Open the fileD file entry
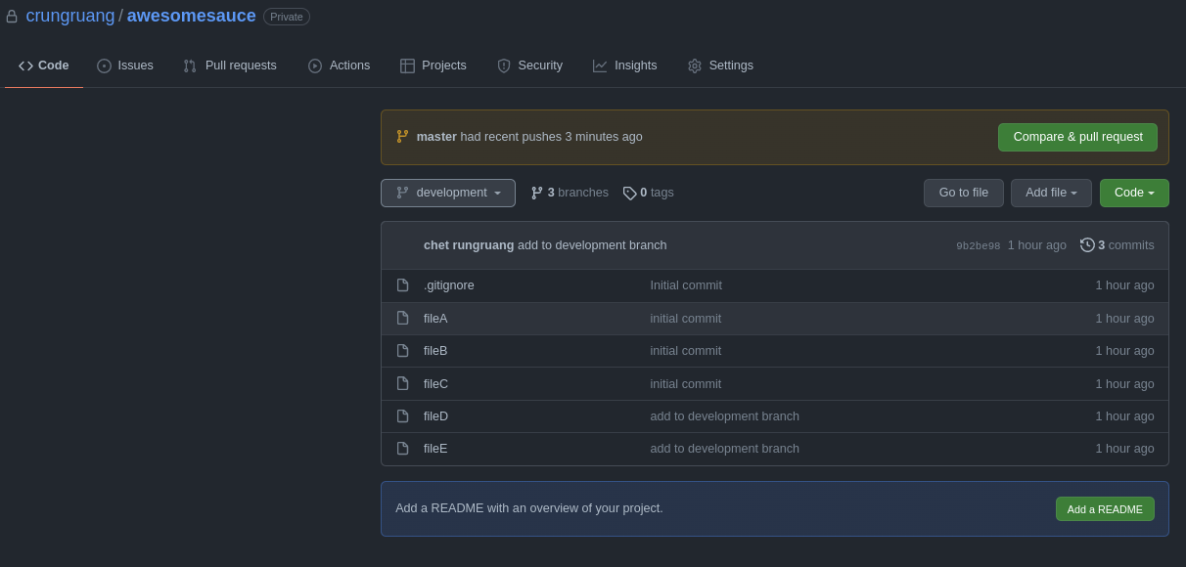Screen dimensions: 1186x567 (435, 415)
